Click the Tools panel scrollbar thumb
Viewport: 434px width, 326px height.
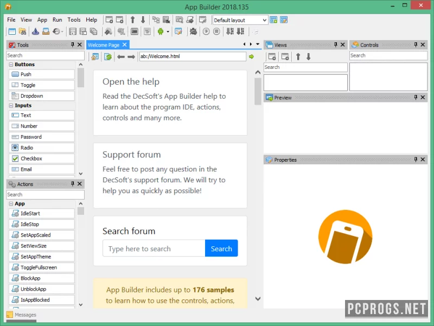click(80, 78)
